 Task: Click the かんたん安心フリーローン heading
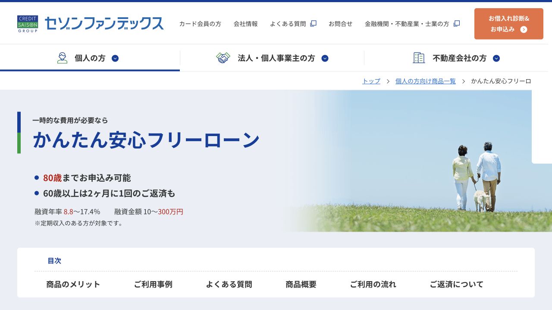coord(147,140)
